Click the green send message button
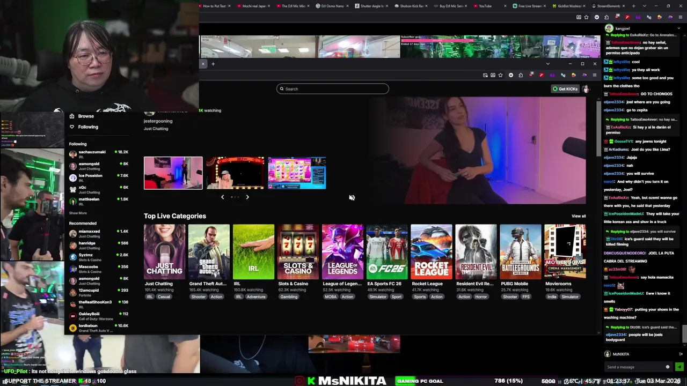This screenshot has height=386, width=687. pos(679,367)
